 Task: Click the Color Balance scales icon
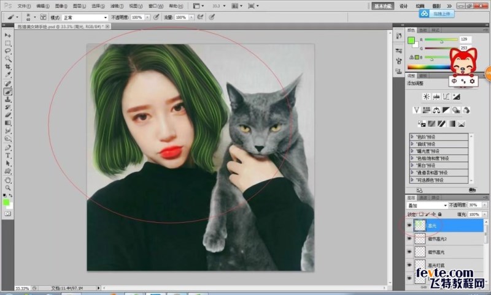coord(436,110)
